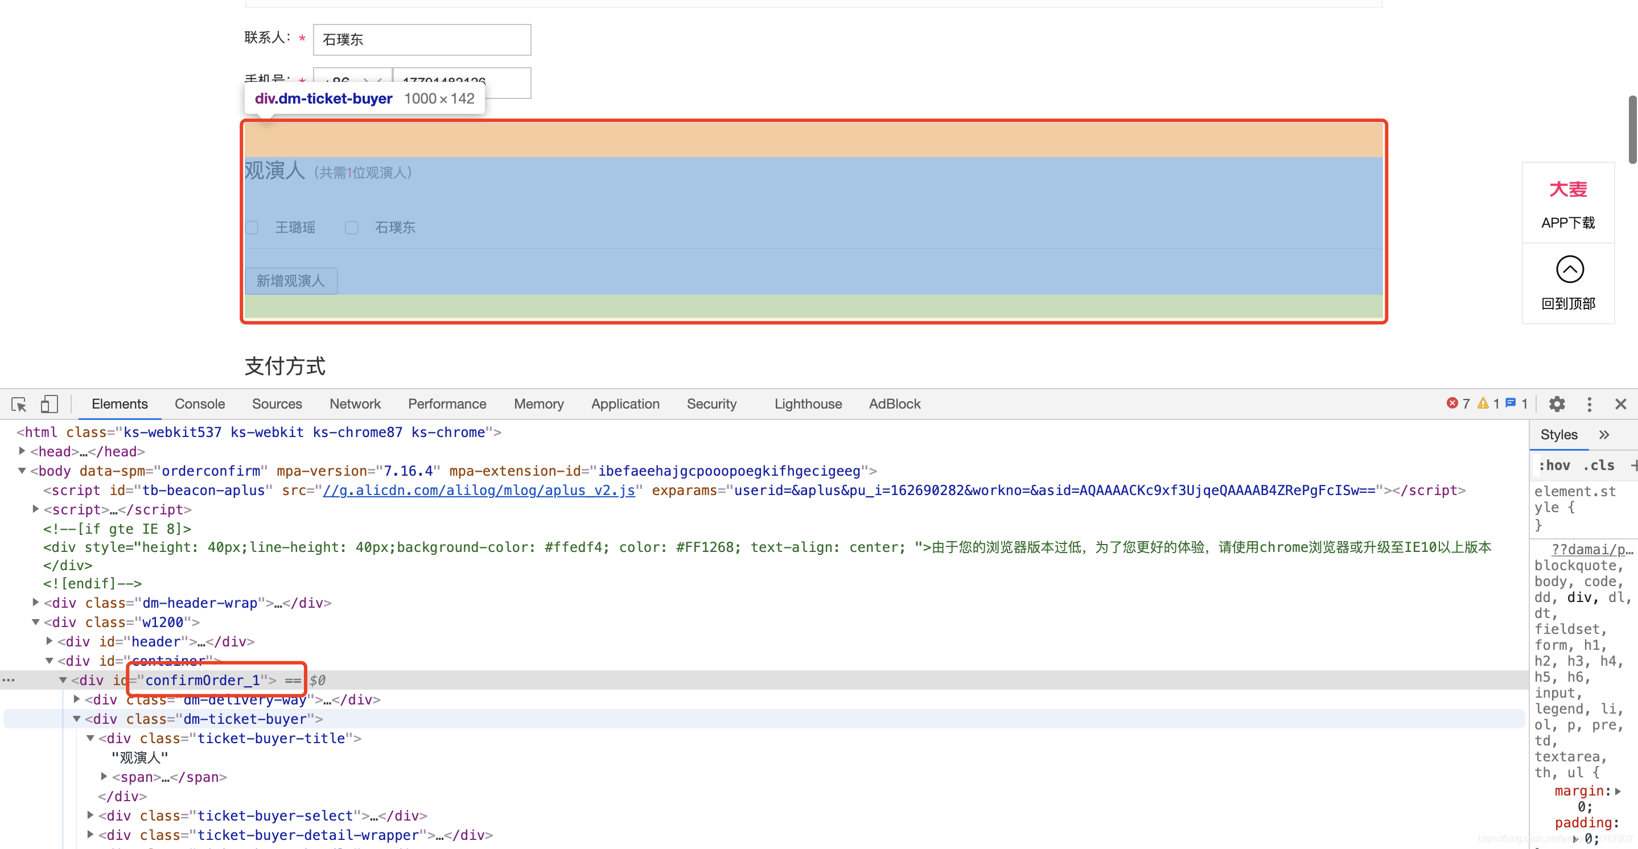Expand the dm-header-wrap div node

click(36, 602)
